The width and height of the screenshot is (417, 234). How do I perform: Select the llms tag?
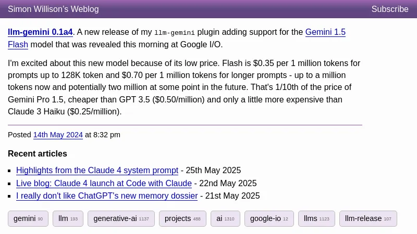(x=316, y=218)
